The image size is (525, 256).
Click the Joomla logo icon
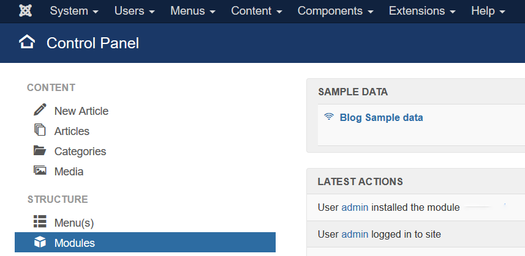click(25, 11)
